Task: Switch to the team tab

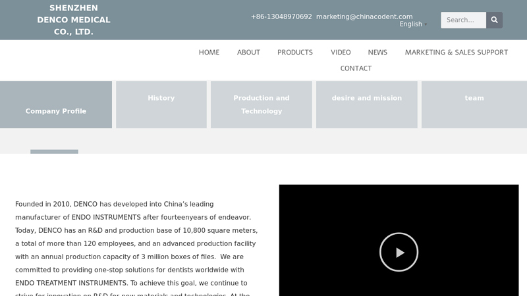Action: (474, 105)
